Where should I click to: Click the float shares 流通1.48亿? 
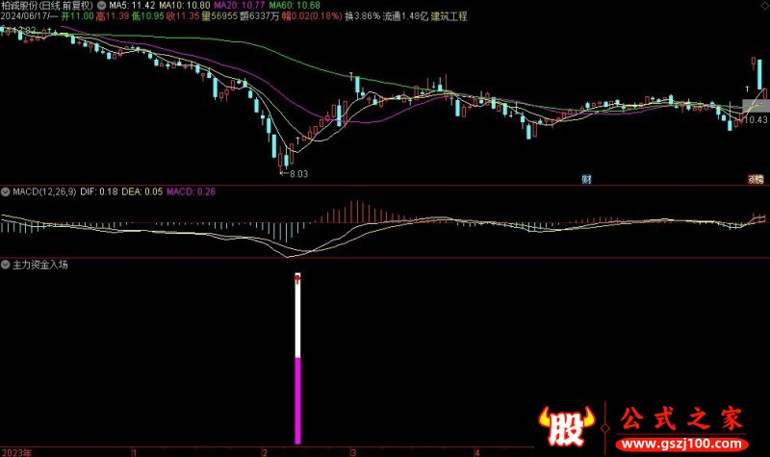coord(405,16)
